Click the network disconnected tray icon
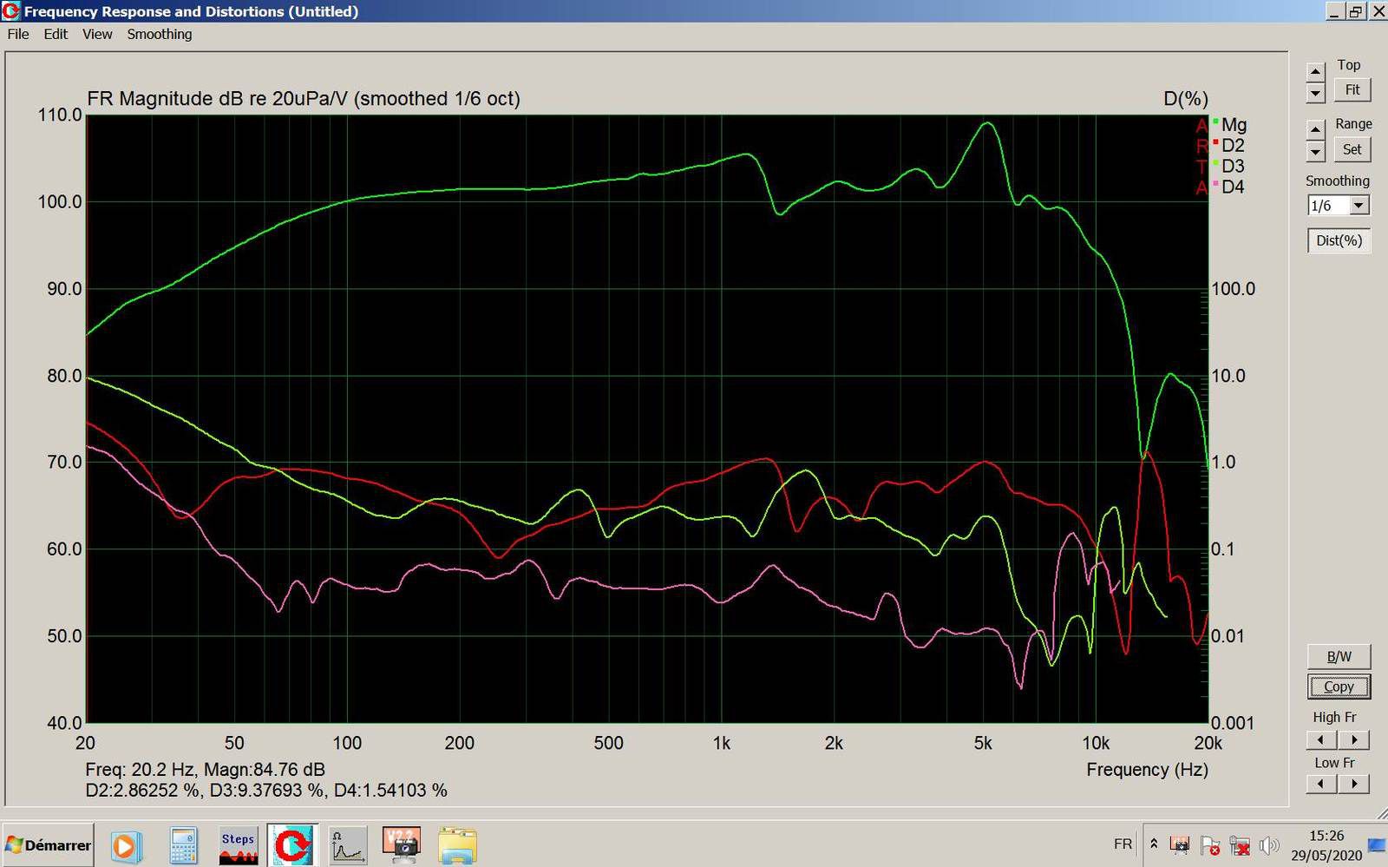This screenshot has height=867, width=1388. [1240, 844]
